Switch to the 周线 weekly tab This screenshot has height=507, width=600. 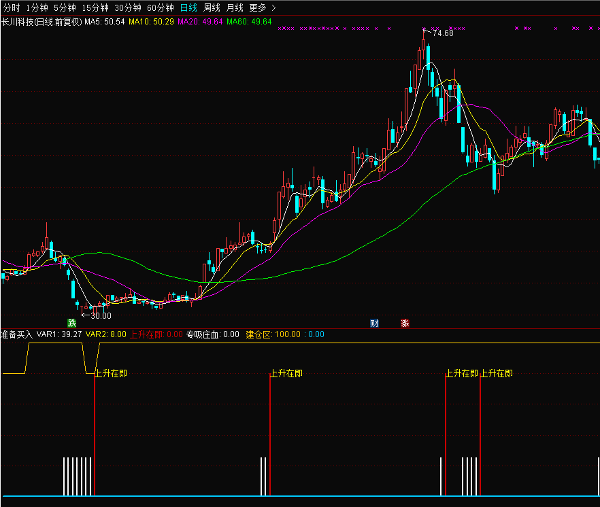tap(212, 7)
